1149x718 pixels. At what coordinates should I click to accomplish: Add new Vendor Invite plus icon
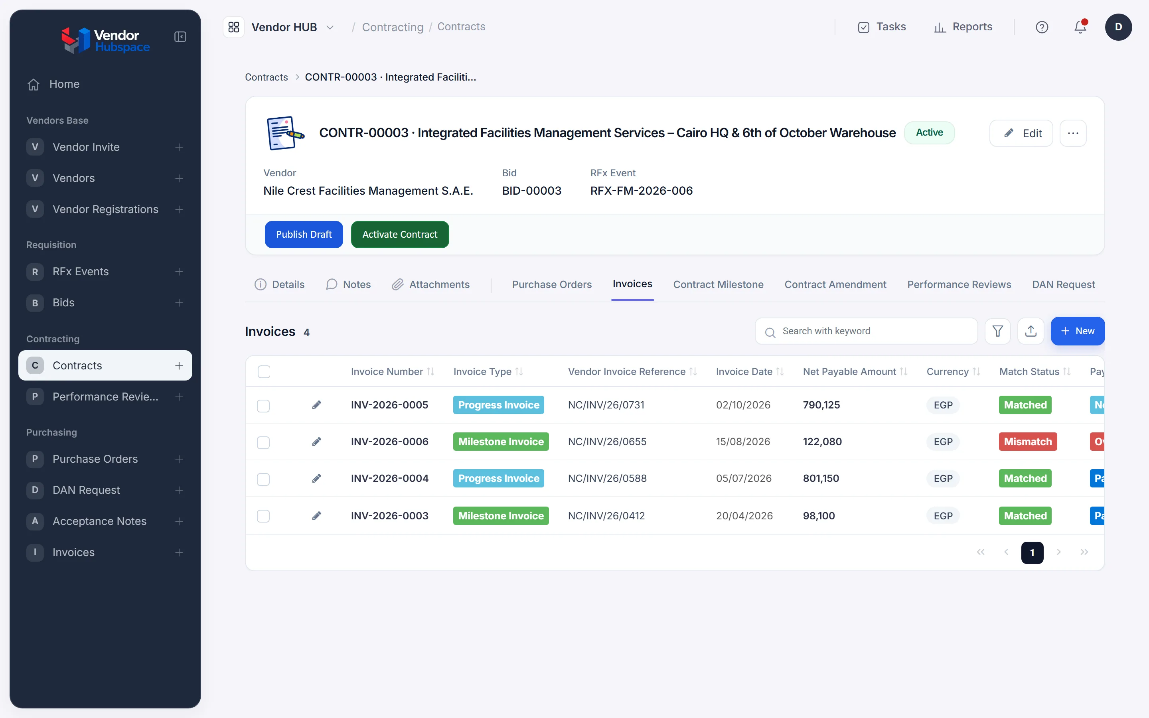pyautogui.click(x=179, y=147)
